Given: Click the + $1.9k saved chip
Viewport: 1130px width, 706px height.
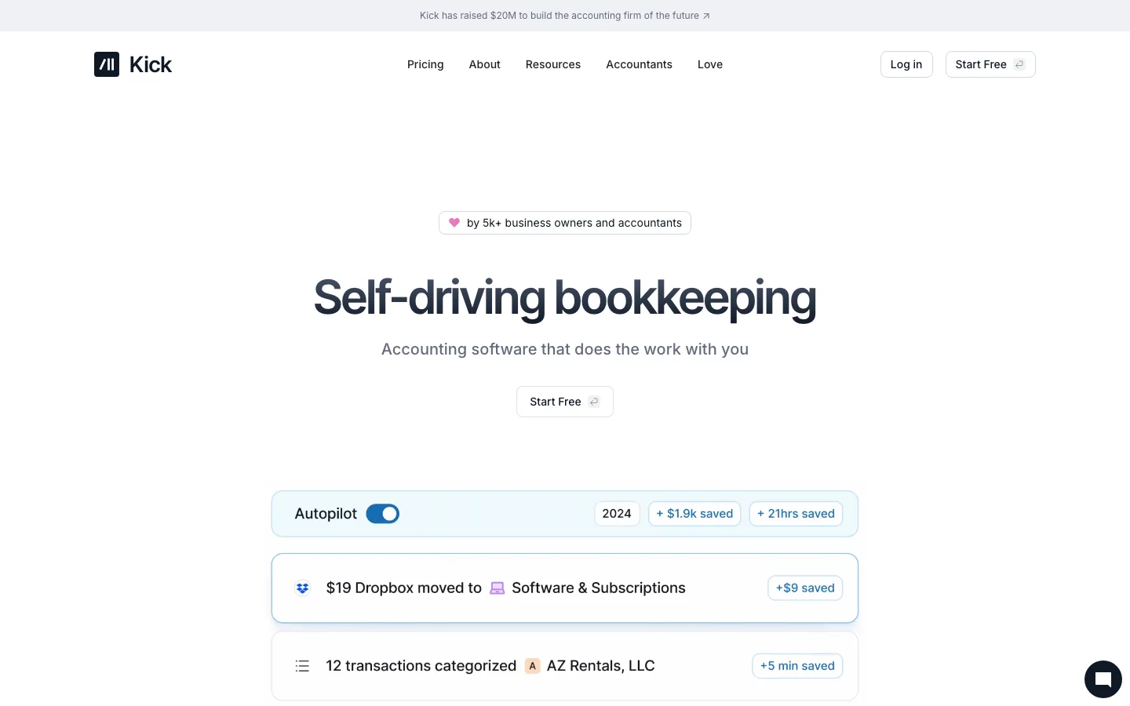Looking at the screenshot, I should click(x=694, y=514).
